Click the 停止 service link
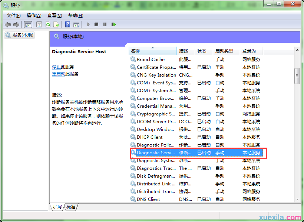304x222 pixels. click(56, 67)
